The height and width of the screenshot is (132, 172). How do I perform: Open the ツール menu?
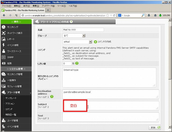pyautogui.click(x=62, y=6)
